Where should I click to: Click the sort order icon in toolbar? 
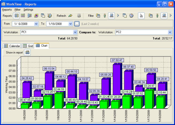pos(141,16)
